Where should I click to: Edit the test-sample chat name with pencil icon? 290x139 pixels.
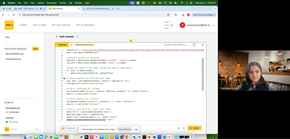77,37
